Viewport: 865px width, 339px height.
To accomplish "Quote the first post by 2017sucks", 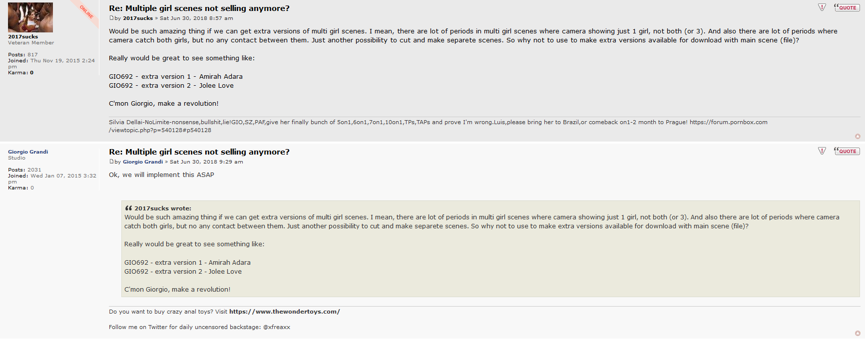I will coord(847,7).
